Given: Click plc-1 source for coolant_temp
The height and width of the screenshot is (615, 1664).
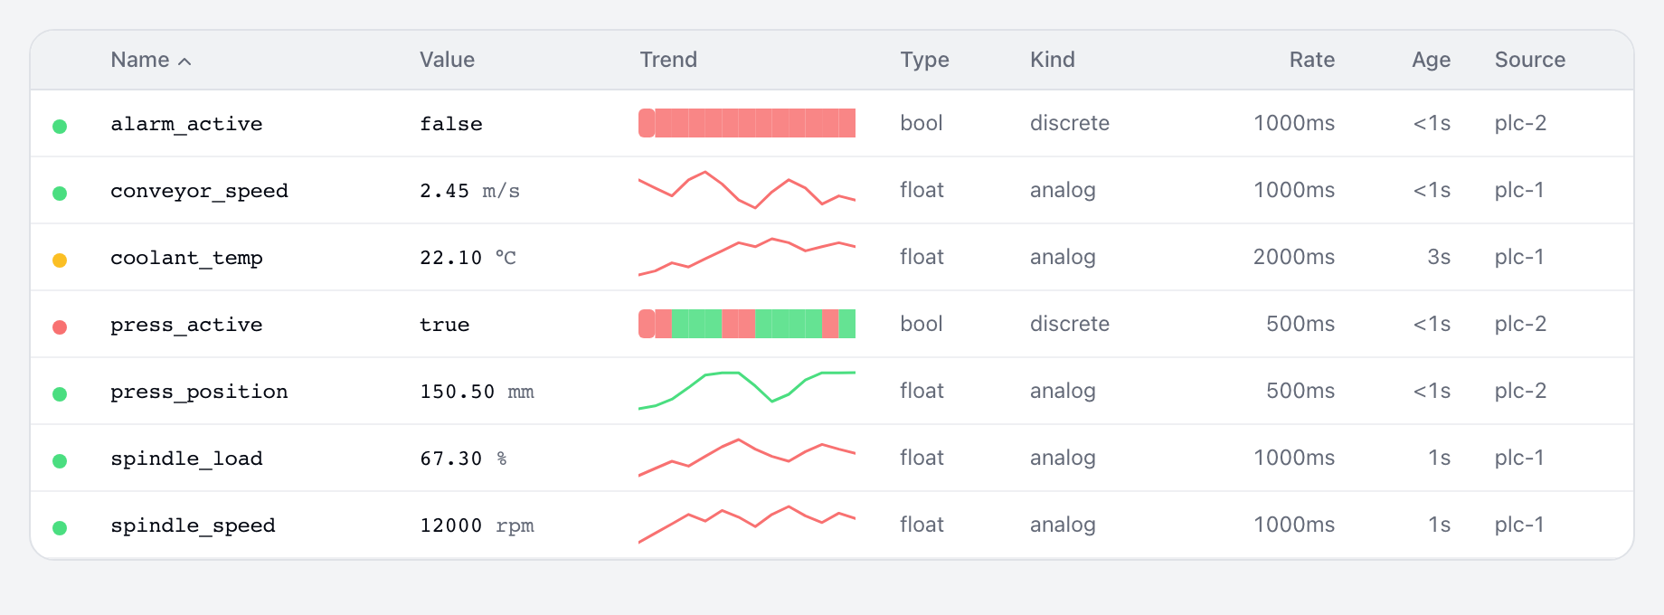Looking at the screenshot, I should [1519, 257].
